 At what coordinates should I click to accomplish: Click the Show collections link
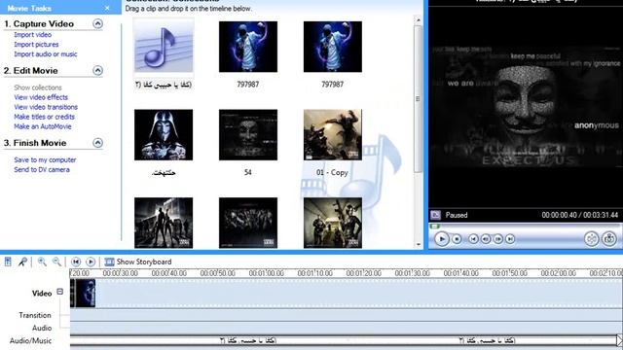click(38, 87)
